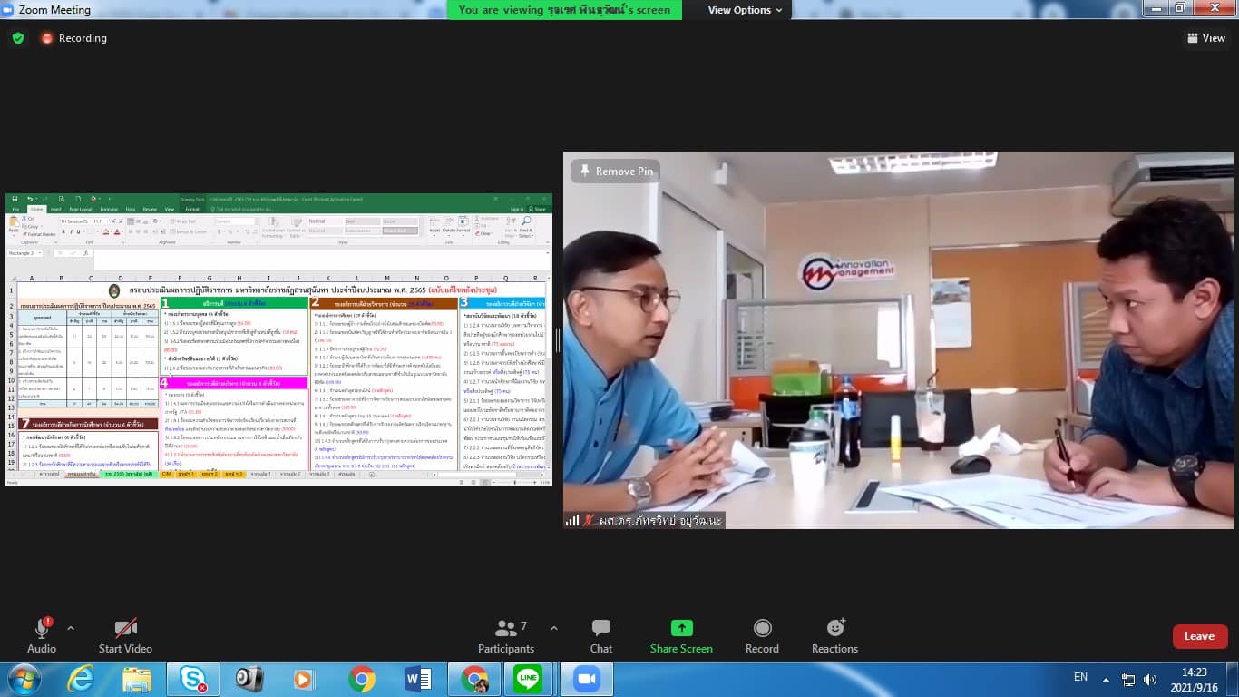Expand the Participants options arrow

(554, 628)
